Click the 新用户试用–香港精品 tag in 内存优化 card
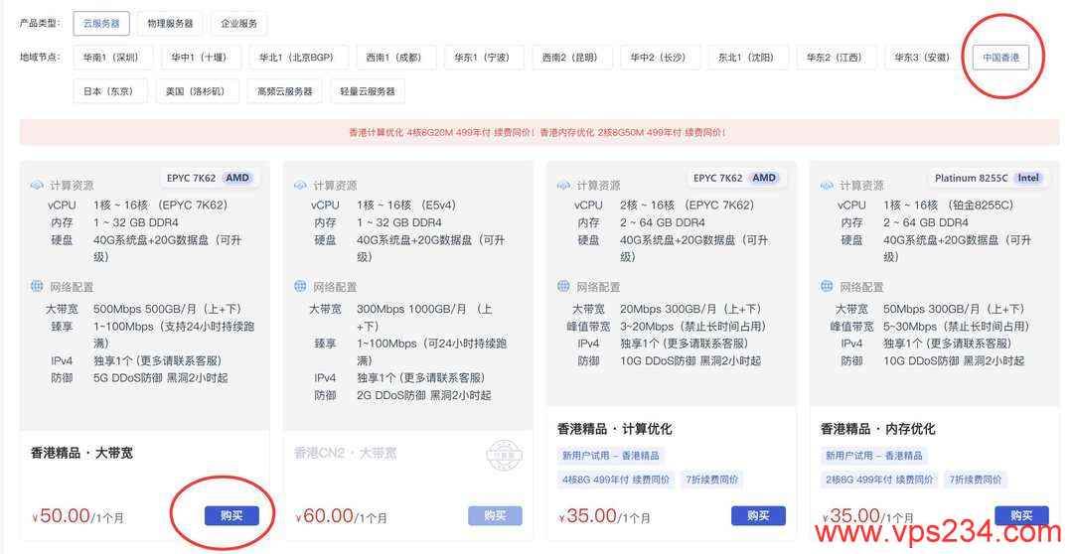This screenshot has width=1073, height=554. 874,456
